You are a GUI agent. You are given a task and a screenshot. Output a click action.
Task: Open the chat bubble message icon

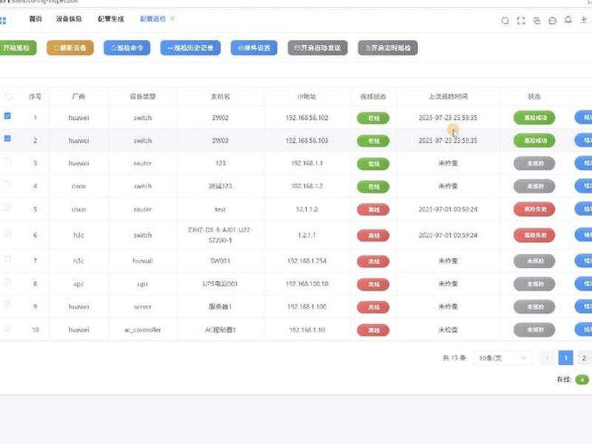[552, 21]
